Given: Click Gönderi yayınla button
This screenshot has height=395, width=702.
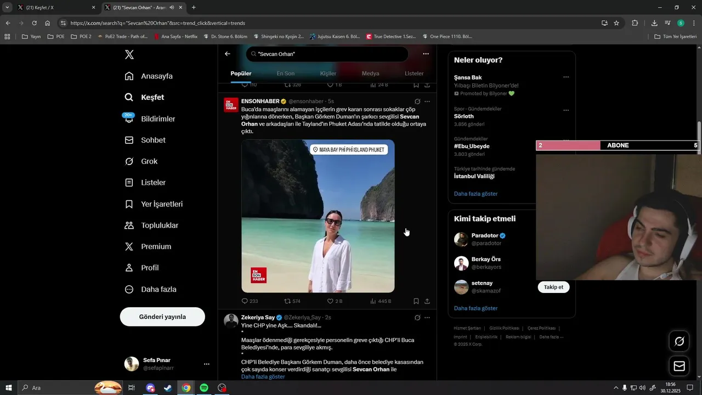Looking at the screenshot, I should [162, 317].
